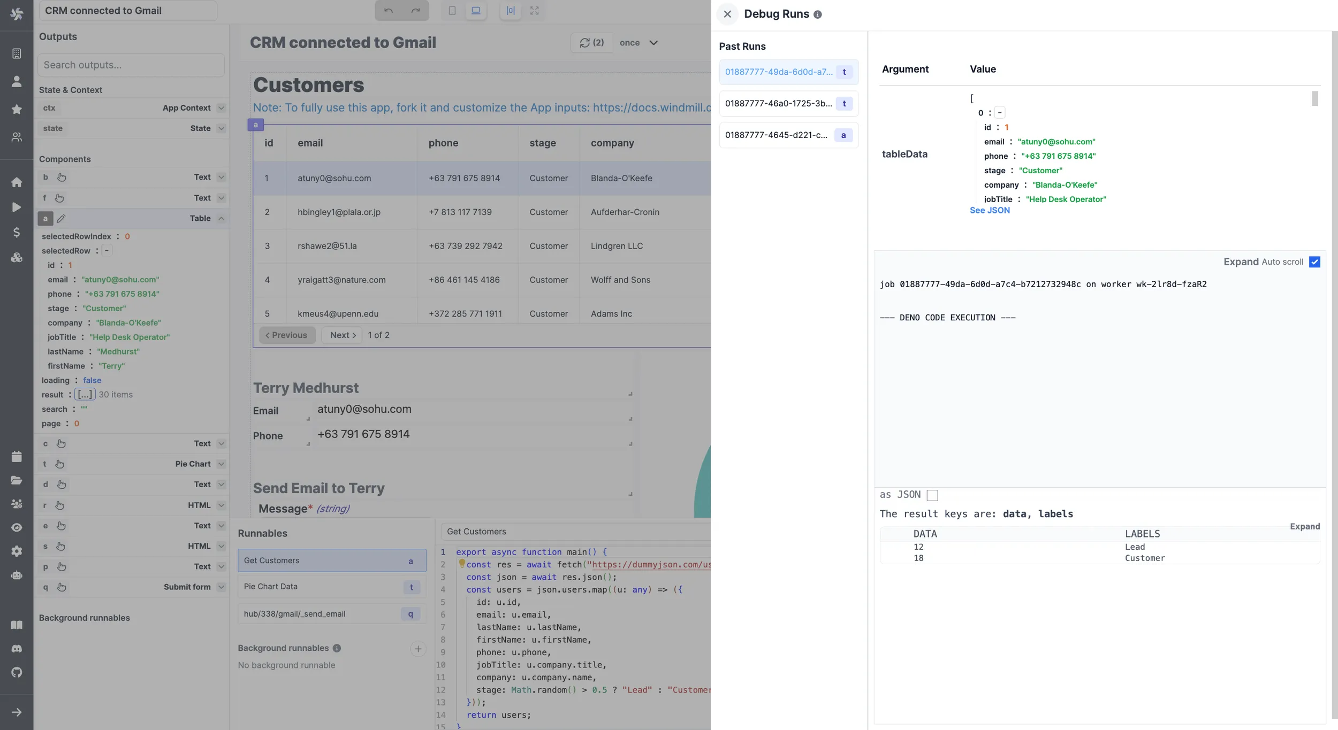Click the pencil edit icon on component a
1338x730 pixels.
point(61,218)
